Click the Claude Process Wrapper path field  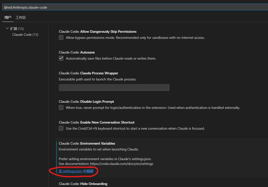(114, 88)
